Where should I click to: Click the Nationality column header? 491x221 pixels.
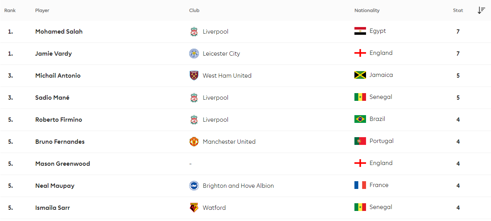coord(367,10)
